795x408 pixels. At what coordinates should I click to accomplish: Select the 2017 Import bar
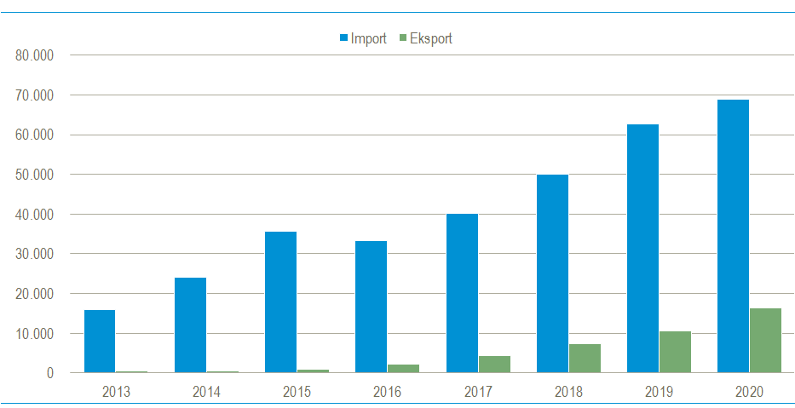tap(462, 293)
